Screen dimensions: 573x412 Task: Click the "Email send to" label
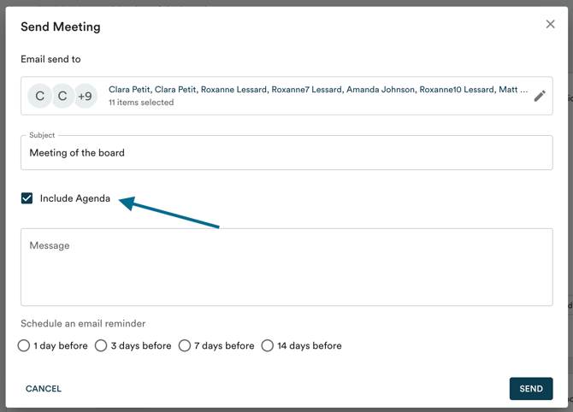point(50,59)
